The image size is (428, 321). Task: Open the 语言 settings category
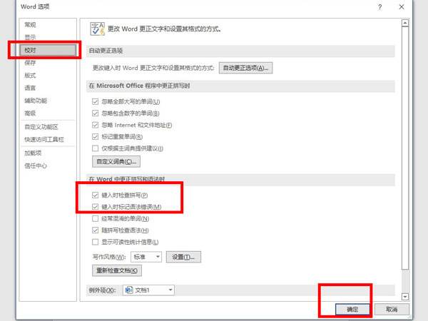pos(30,88)
